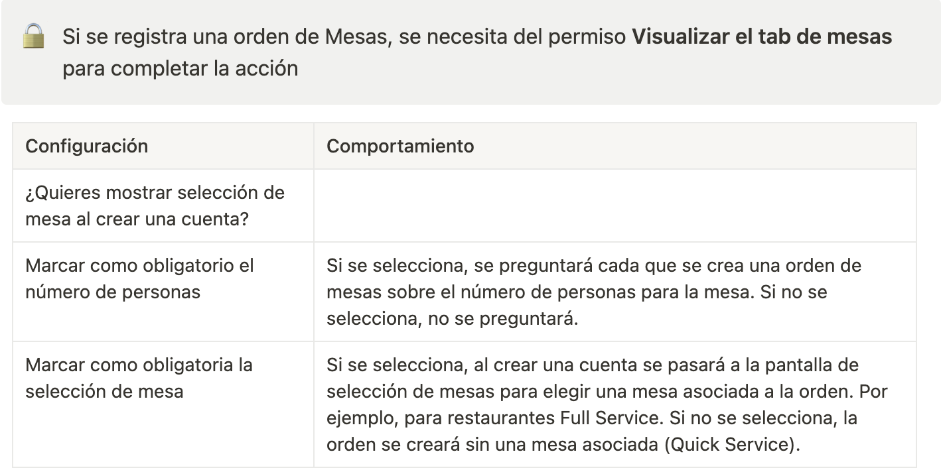
Task: Click the padlock icon in the callout
Action: 33,36
